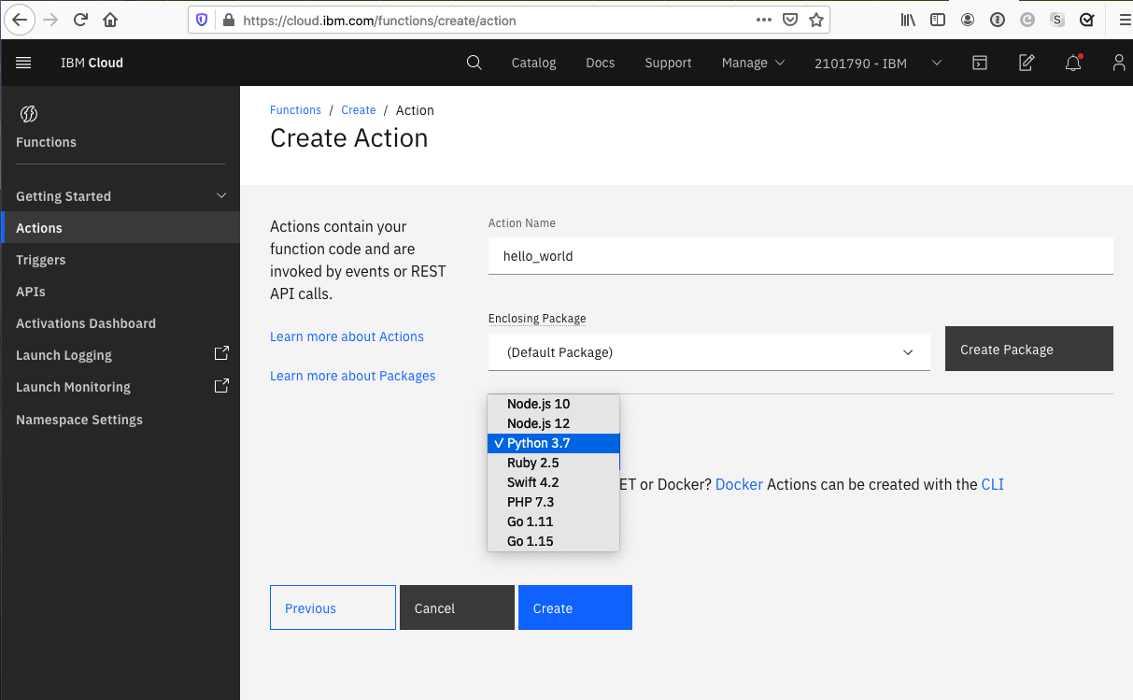Choose Go 1.15 runtime option
The width and height of the screenshot is (1133, 700).
554,541
